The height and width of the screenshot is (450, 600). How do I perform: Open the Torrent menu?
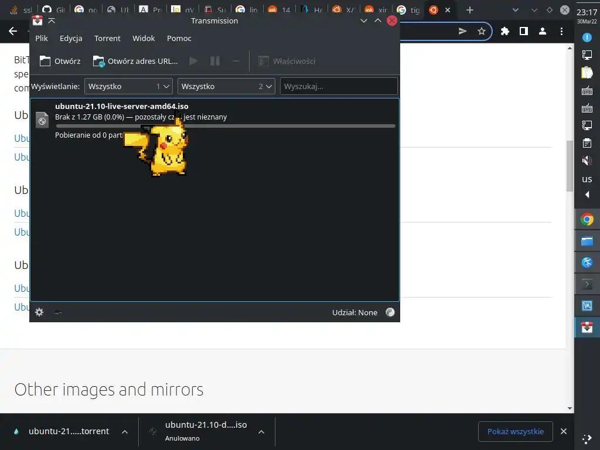pos(107,38)
